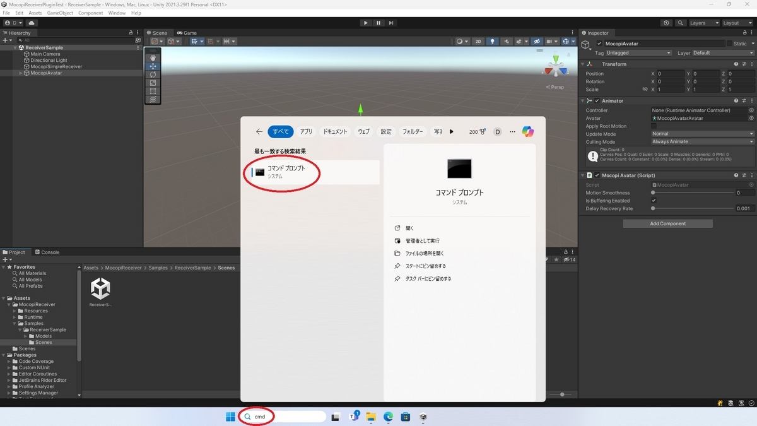This screenshot has width=757, height=426.
Task: Click the Pause button in Unity toolbar
Action: pyautogui.click(x=378, y=23)
